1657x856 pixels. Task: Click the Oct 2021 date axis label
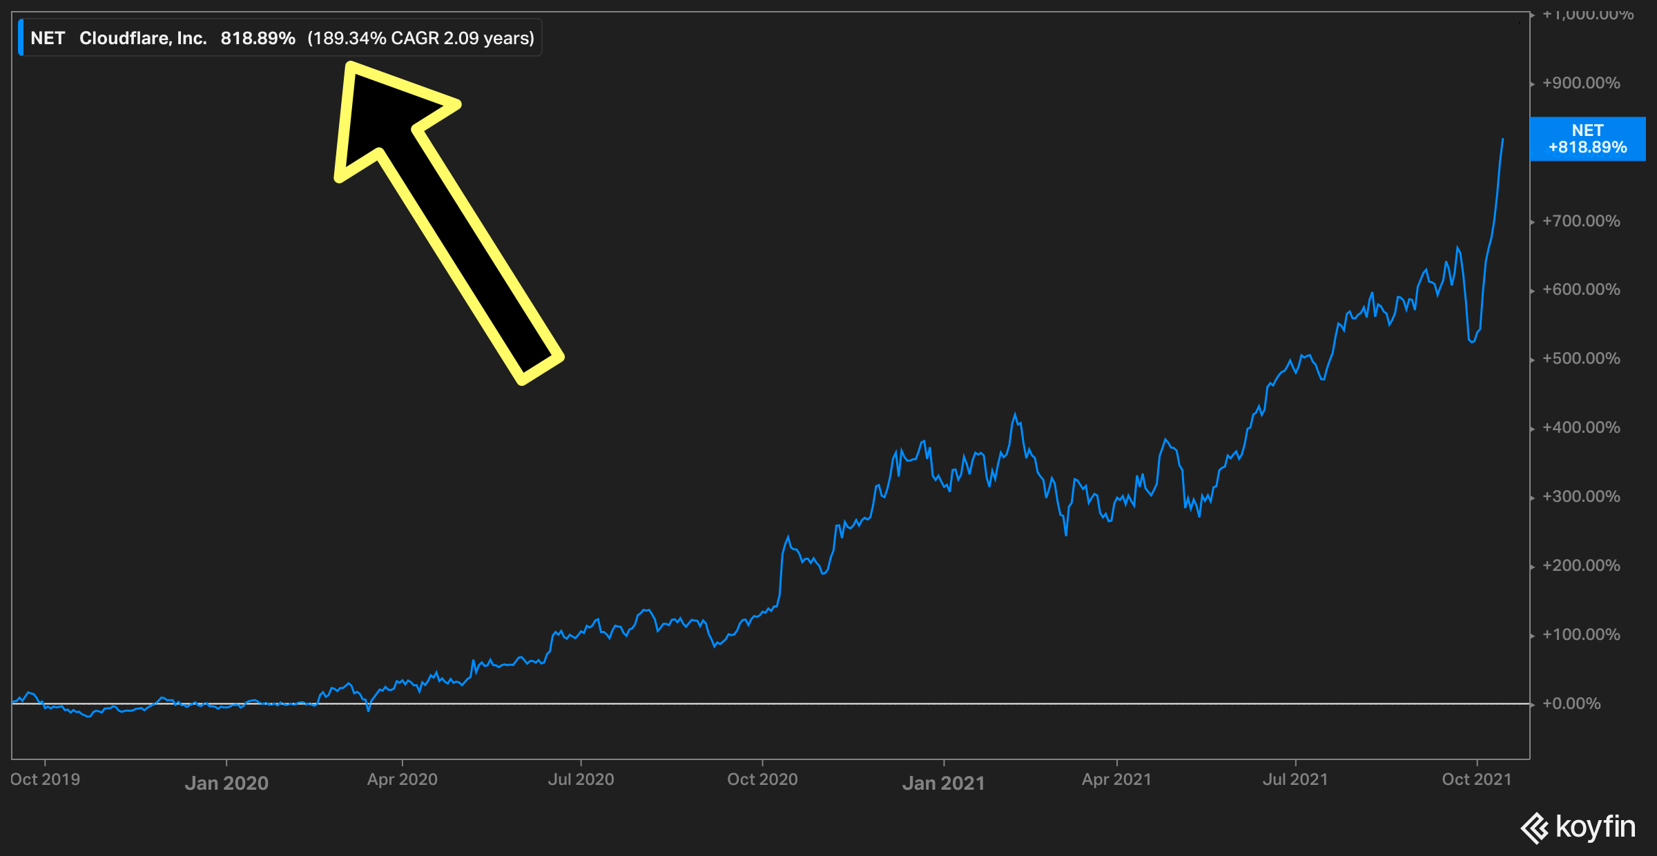tap(1476, 779)
